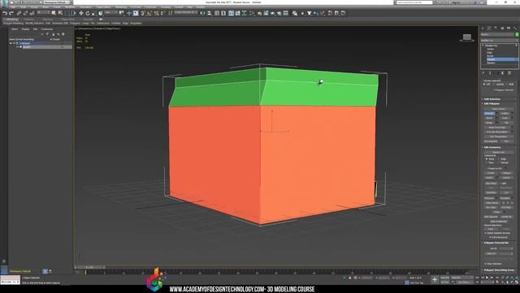Click the Outline button
The height and width of the screenshot is (293, 520).
tap(505, 113)
